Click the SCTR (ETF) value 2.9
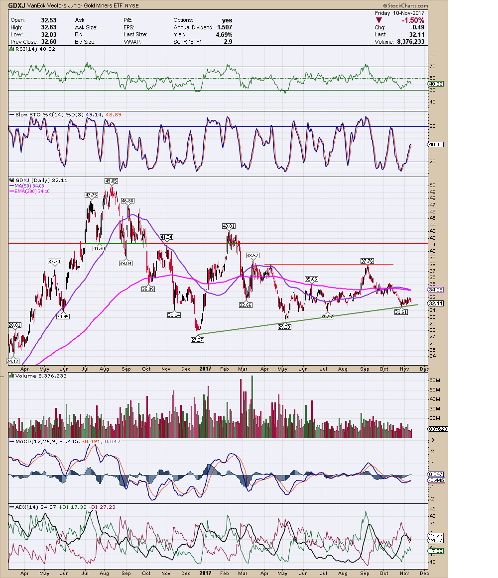498x578 pixels. click(228, 42)
